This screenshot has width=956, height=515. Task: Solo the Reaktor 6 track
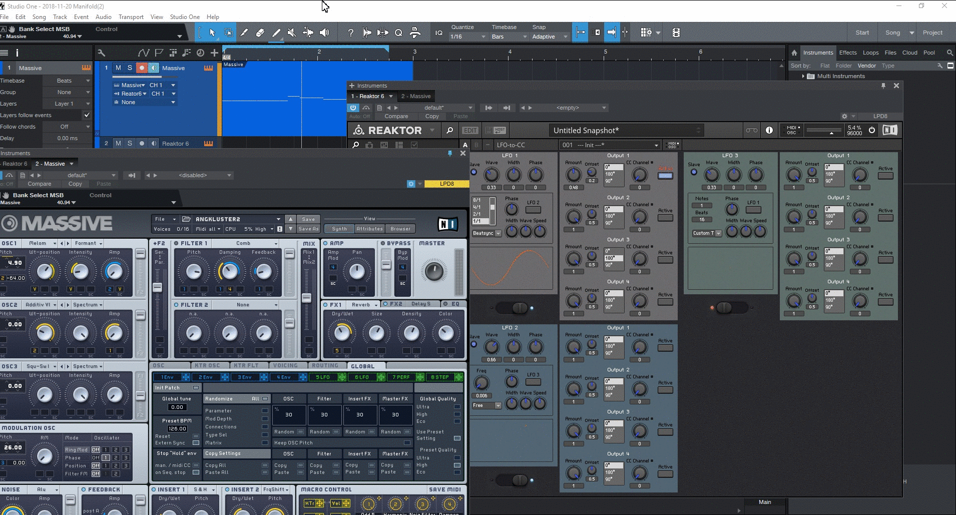pos(130,143)
